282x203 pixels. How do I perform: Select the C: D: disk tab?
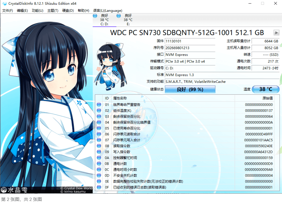click(x=104, y=20)
